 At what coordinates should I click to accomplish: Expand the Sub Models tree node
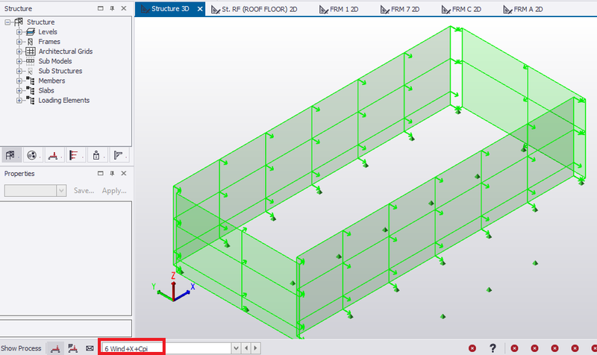click(19, 61)
